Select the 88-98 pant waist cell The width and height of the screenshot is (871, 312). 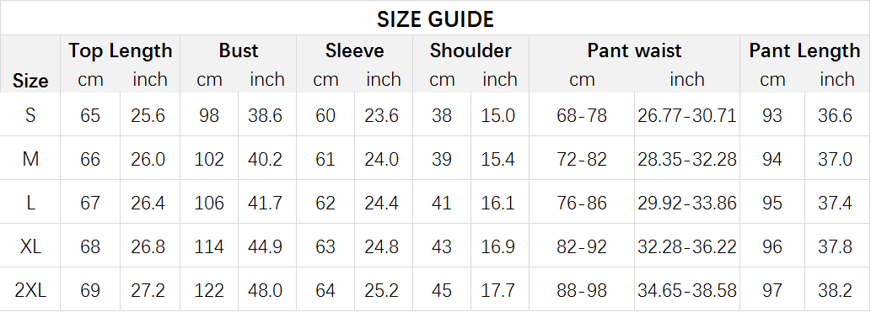[582, 290]
